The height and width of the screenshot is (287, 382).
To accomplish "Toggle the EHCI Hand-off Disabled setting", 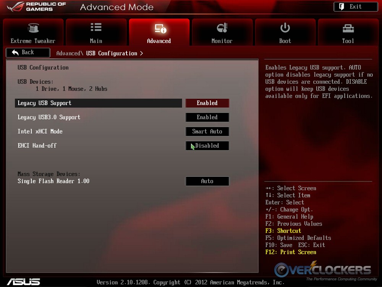I will point(207,146).
